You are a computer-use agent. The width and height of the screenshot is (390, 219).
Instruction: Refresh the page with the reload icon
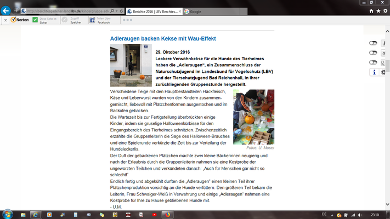click(x=121, y=11)
